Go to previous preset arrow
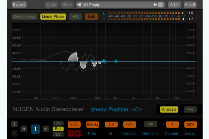Image resolution: width=209 pixels, height=139 pixels. 79,5
